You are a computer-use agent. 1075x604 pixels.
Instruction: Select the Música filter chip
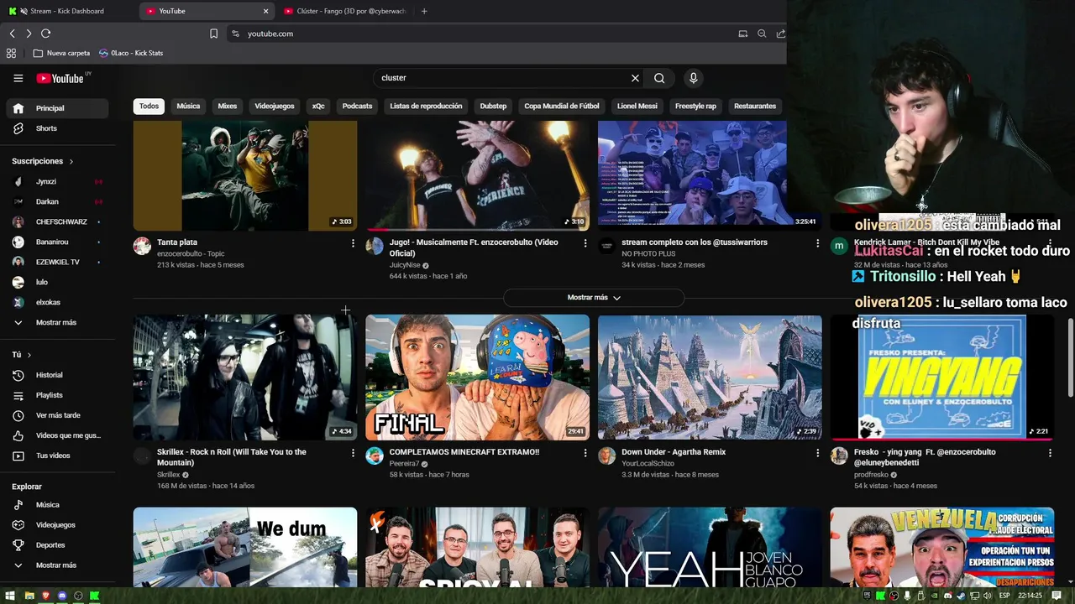[x=188, y=107]
